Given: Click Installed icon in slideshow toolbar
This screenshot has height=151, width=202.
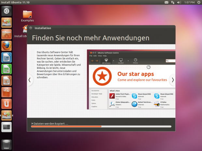Looking at the screenshot, I should click(121, 61).
